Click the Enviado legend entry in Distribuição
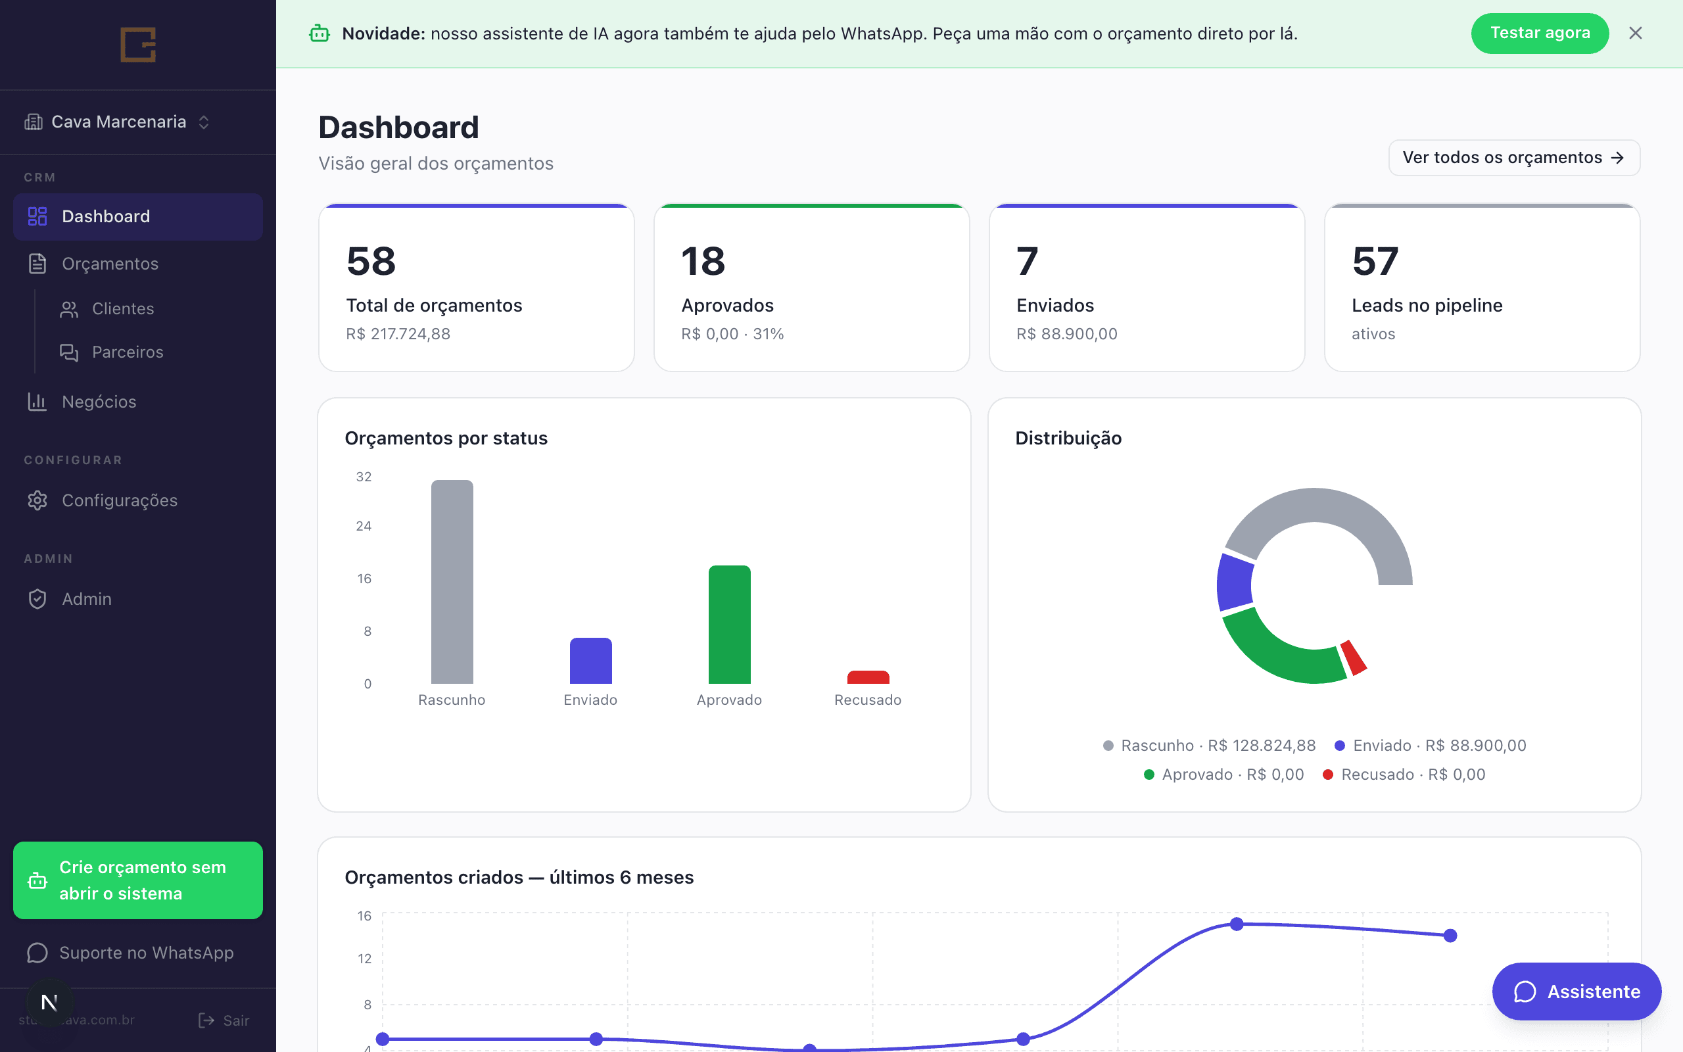 tap(1431, 745)
